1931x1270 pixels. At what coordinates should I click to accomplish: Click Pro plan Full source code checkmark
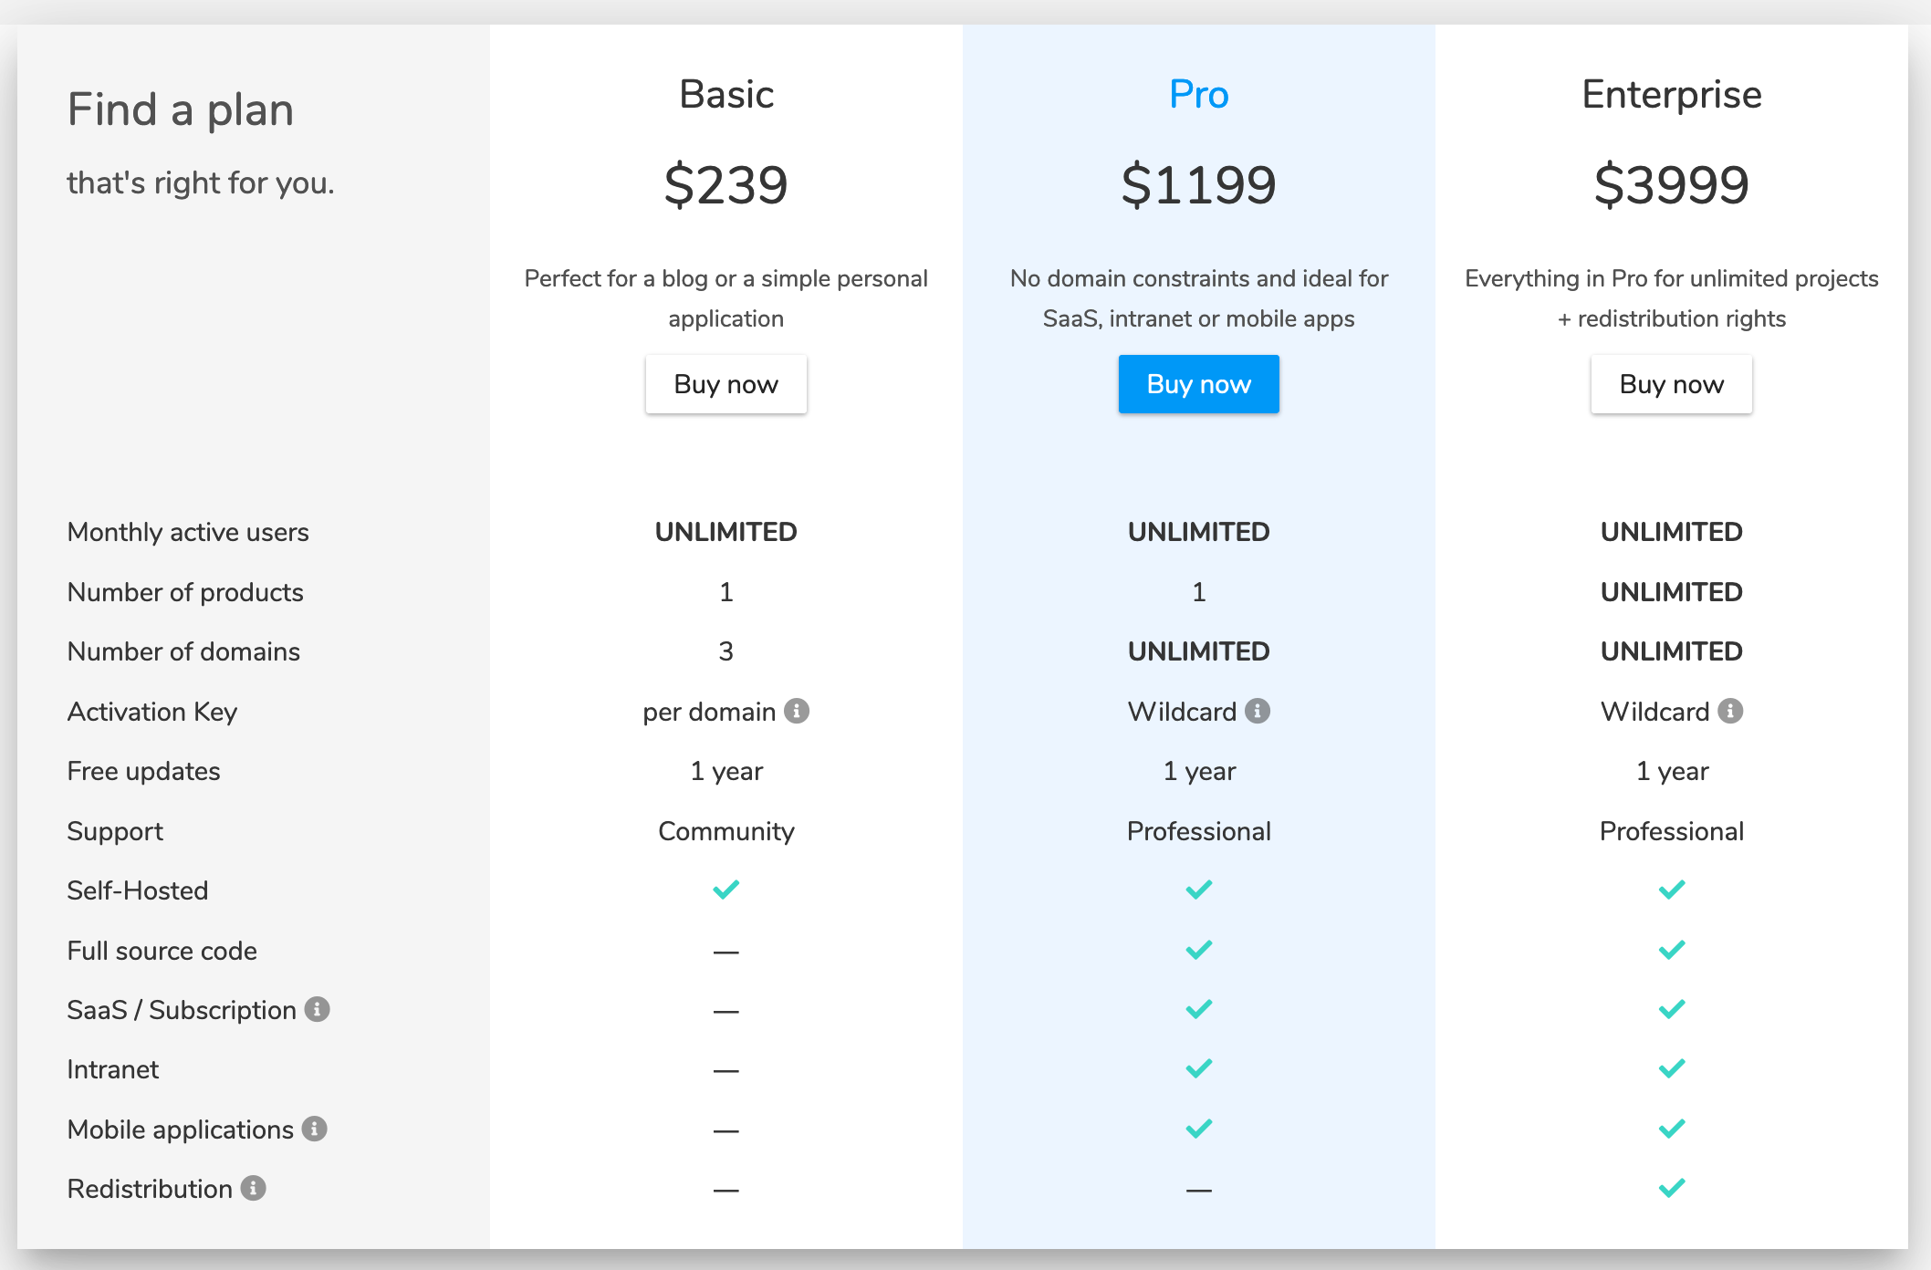(x=1198, y=950)
